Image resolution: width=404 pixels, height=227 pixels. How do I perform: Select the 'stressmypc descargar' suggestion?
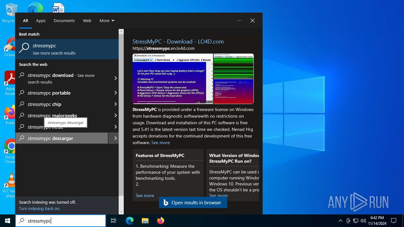tap(62, 138)
